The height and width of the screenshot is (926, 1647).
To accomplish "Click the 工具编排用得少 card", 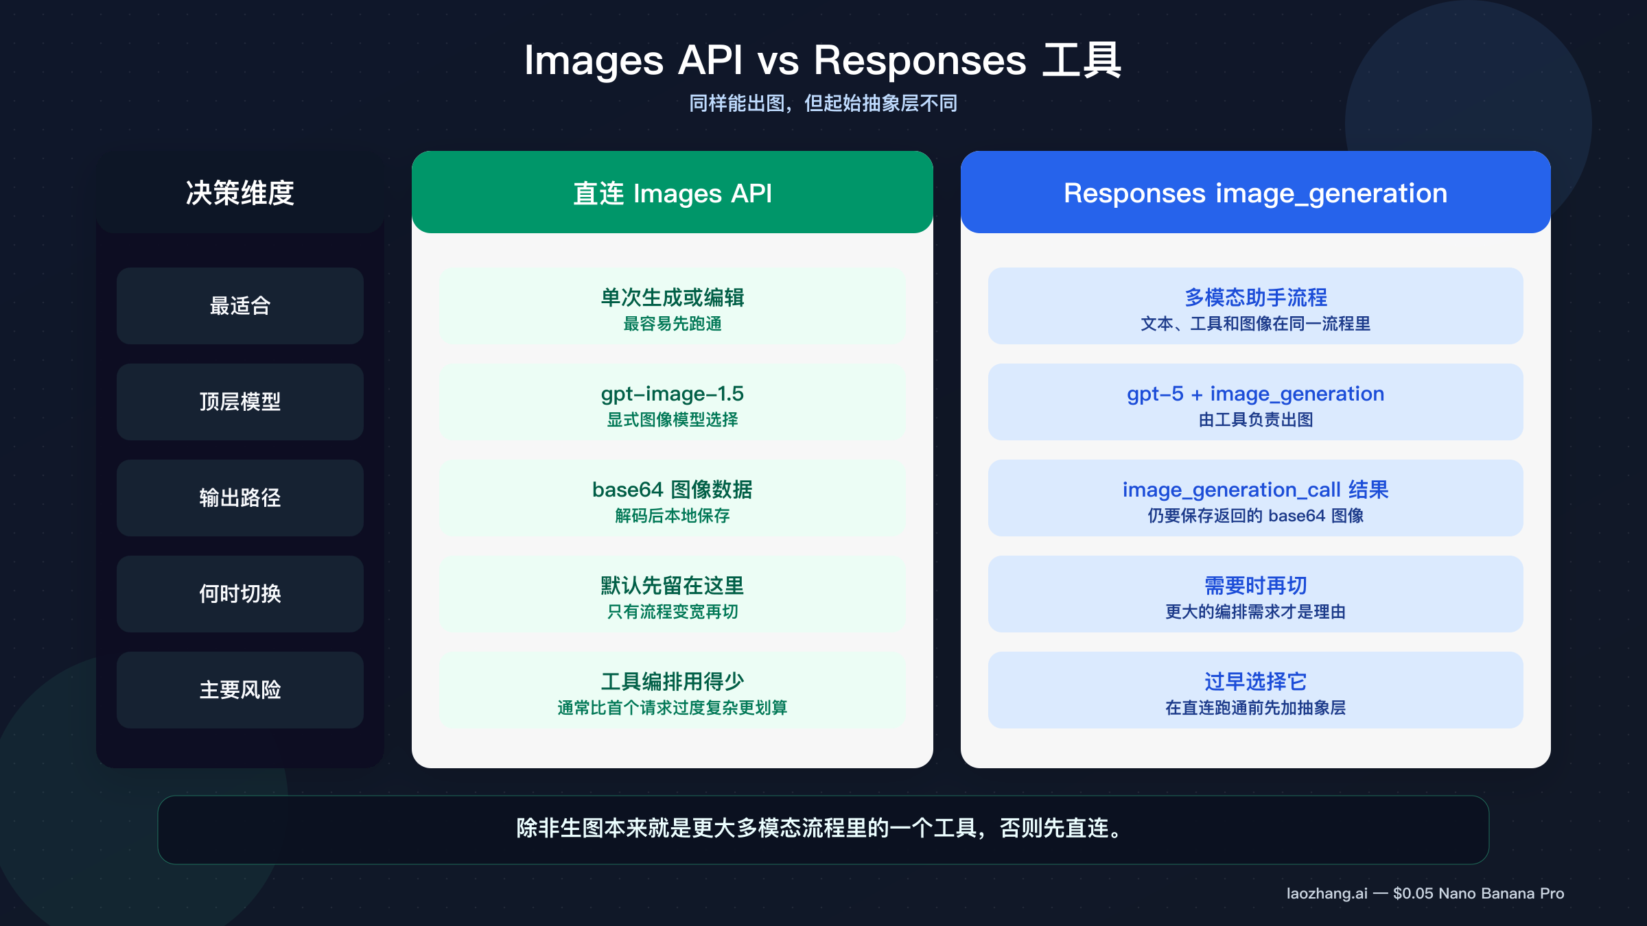I will [672, 690].
